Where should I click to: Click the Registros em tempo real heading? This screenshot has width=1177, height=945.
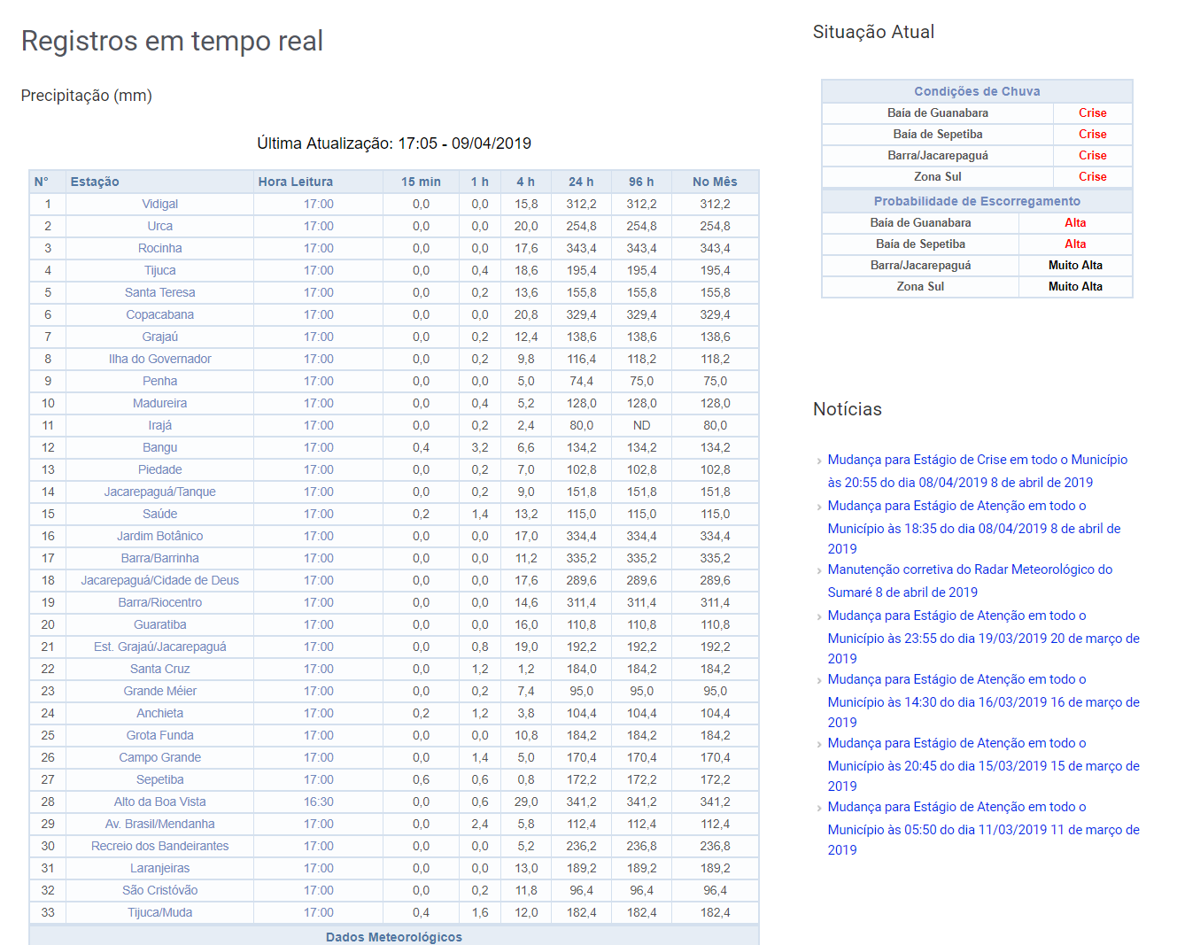tap(172, 41)
